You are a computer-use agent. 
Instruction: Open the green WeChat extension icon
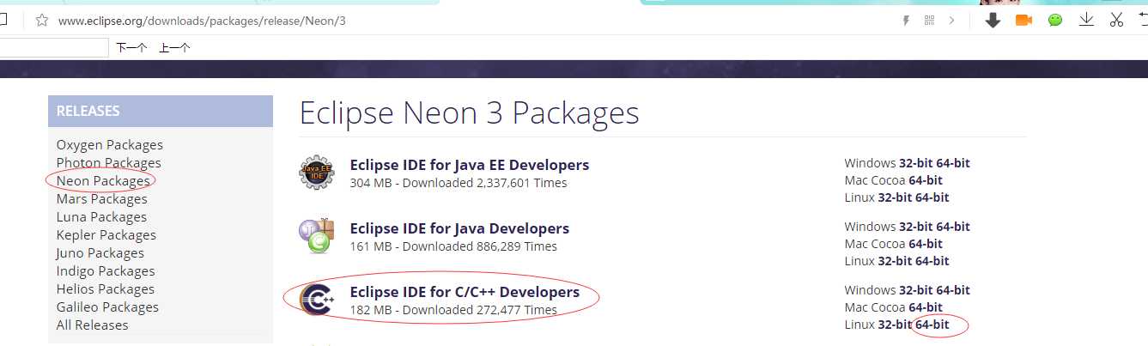(1055, 20)
